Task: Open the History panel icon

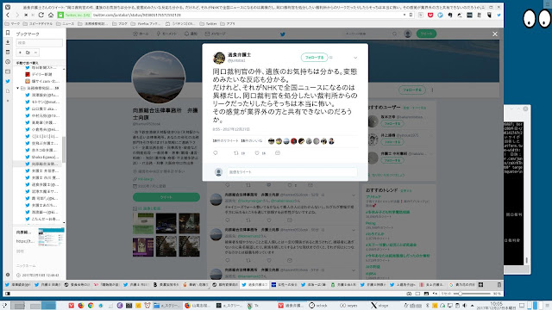Action: click(8, 62)
